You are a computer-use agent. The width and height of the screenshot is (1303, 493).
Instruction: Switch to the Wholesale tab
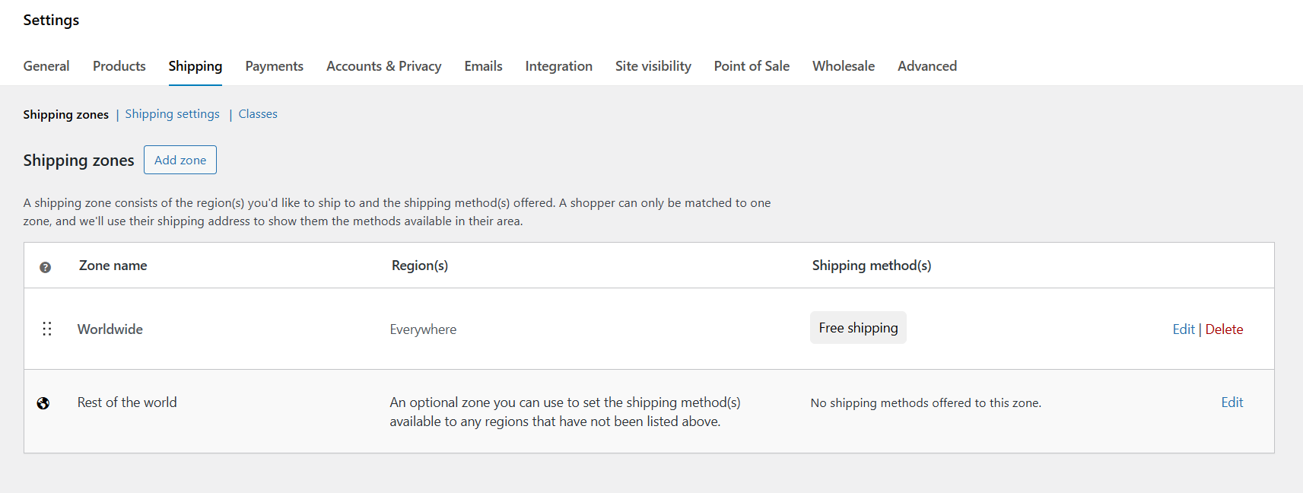click(844, 66)
